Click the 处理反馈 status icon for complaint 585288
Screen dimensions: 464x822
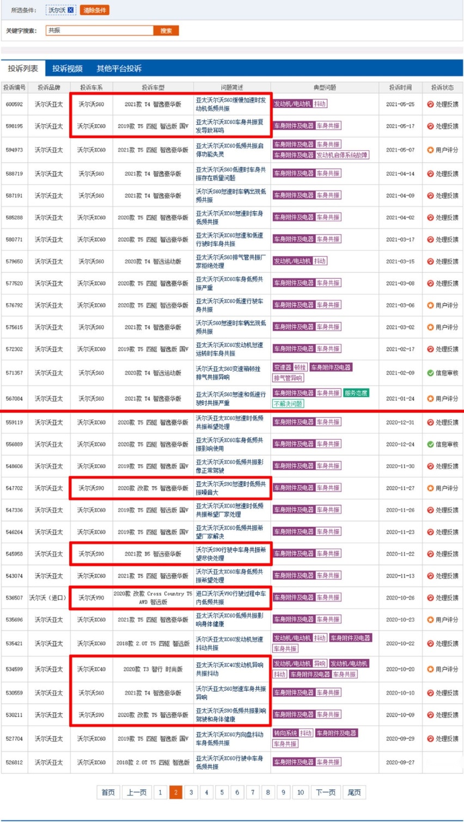[430, 217]
